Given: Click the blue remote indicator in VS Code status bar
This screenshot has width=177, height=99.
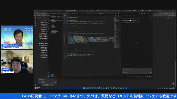Looking at the screenshot, I should pyautogui.click(x=48, y=77).
